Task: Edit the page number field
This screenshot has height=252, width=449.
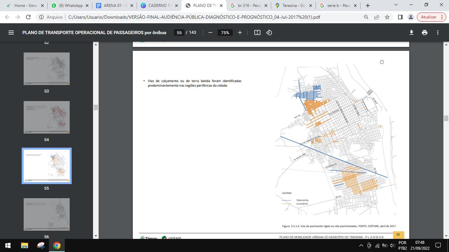Action: [x=179, y=32]
